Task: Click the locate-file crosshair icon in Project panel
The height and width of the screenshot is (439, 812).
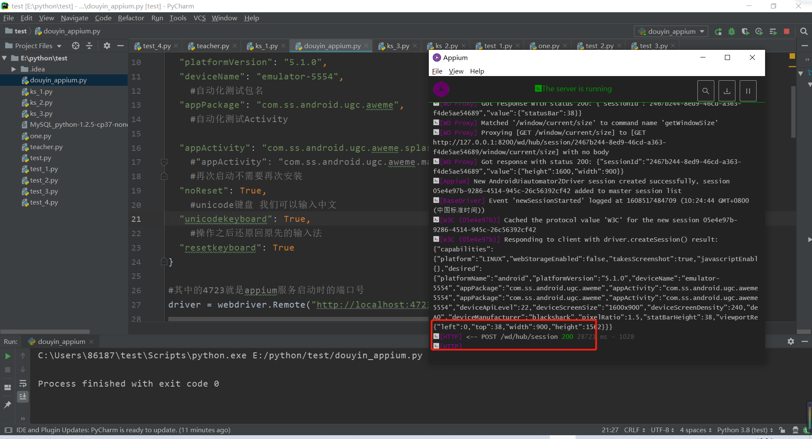Action: [76, 46]
